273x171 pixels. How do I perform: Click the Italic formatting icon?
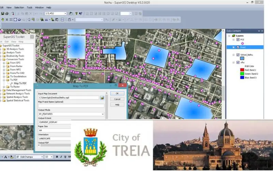click(x=61, y=157)
